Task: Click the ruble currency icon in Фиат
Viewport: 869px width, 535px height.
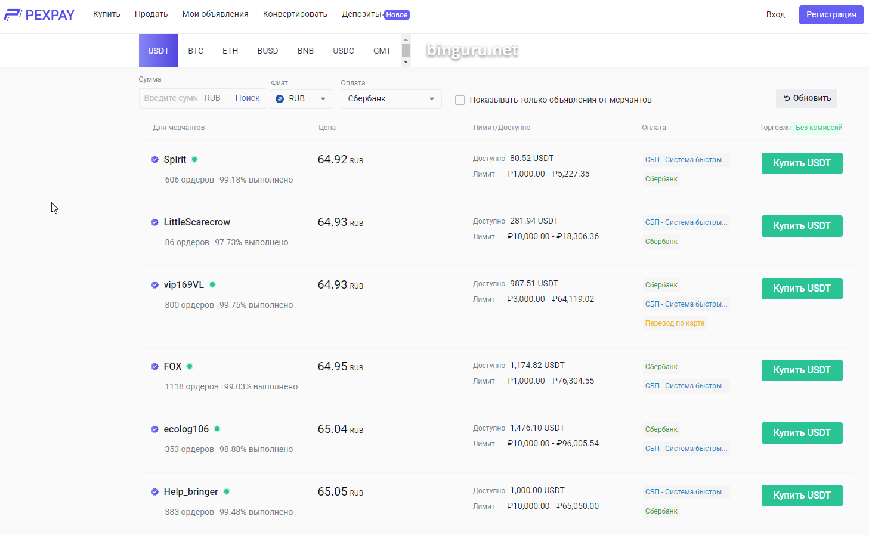Action: click(280, 99)
